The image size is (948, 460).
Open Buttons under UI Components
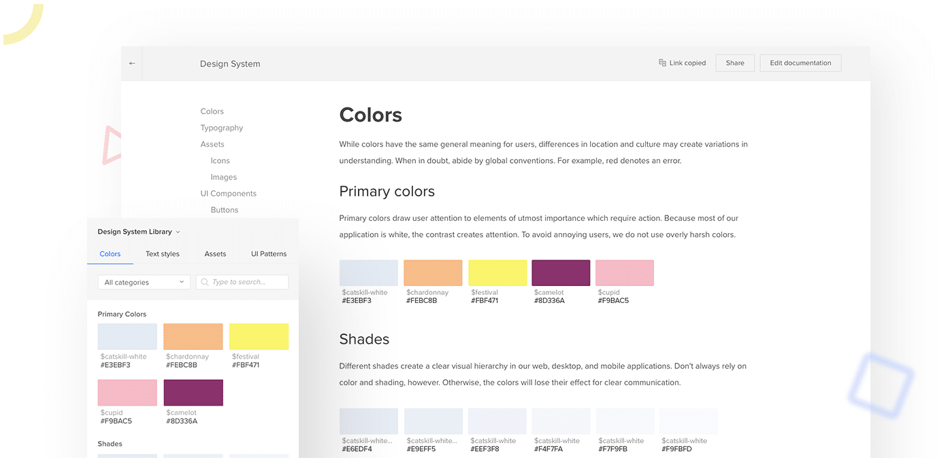225,210
